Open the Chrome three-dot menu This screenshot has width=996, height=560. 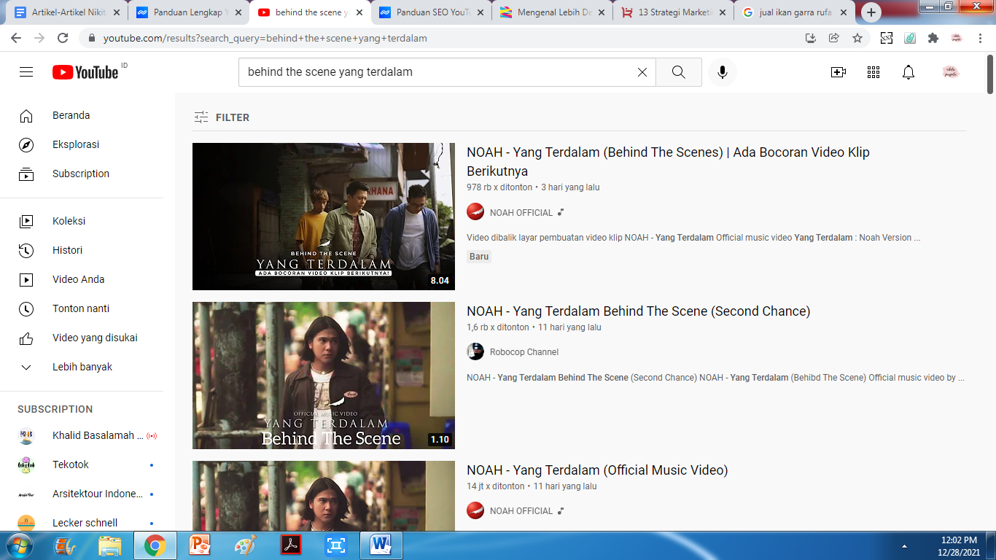click(981, 38)
